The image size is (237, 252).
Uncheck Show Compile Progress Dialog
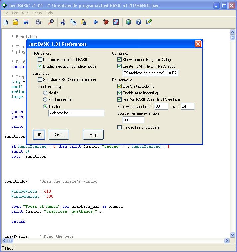coord(119,60)
